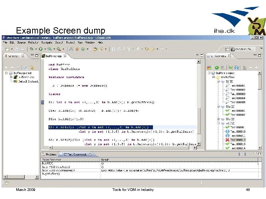Viewport: 266px width, 199px height.
Task: Click Link with Editor icon in left explorer
Action: point(32,68)
